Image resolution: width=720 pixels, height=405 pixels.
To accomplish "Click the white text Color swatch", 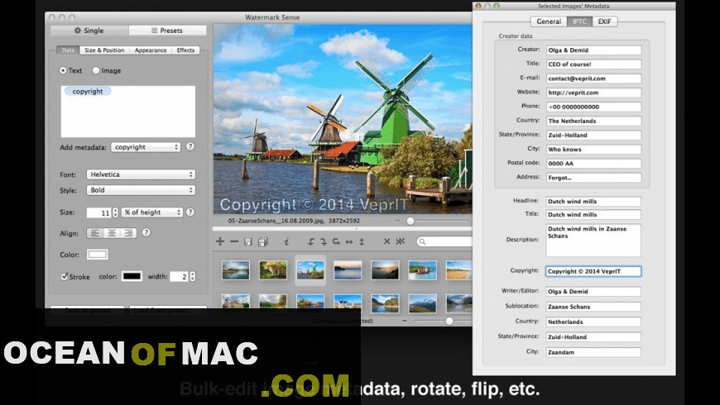I will click(98, 254).
